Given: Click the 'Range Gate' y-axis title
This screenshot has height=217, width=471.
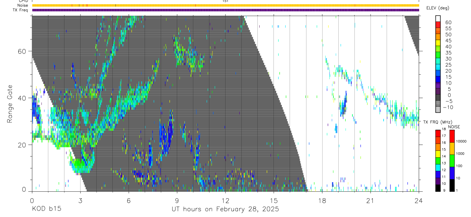Looking at the screenshot, I should [10, 104].
